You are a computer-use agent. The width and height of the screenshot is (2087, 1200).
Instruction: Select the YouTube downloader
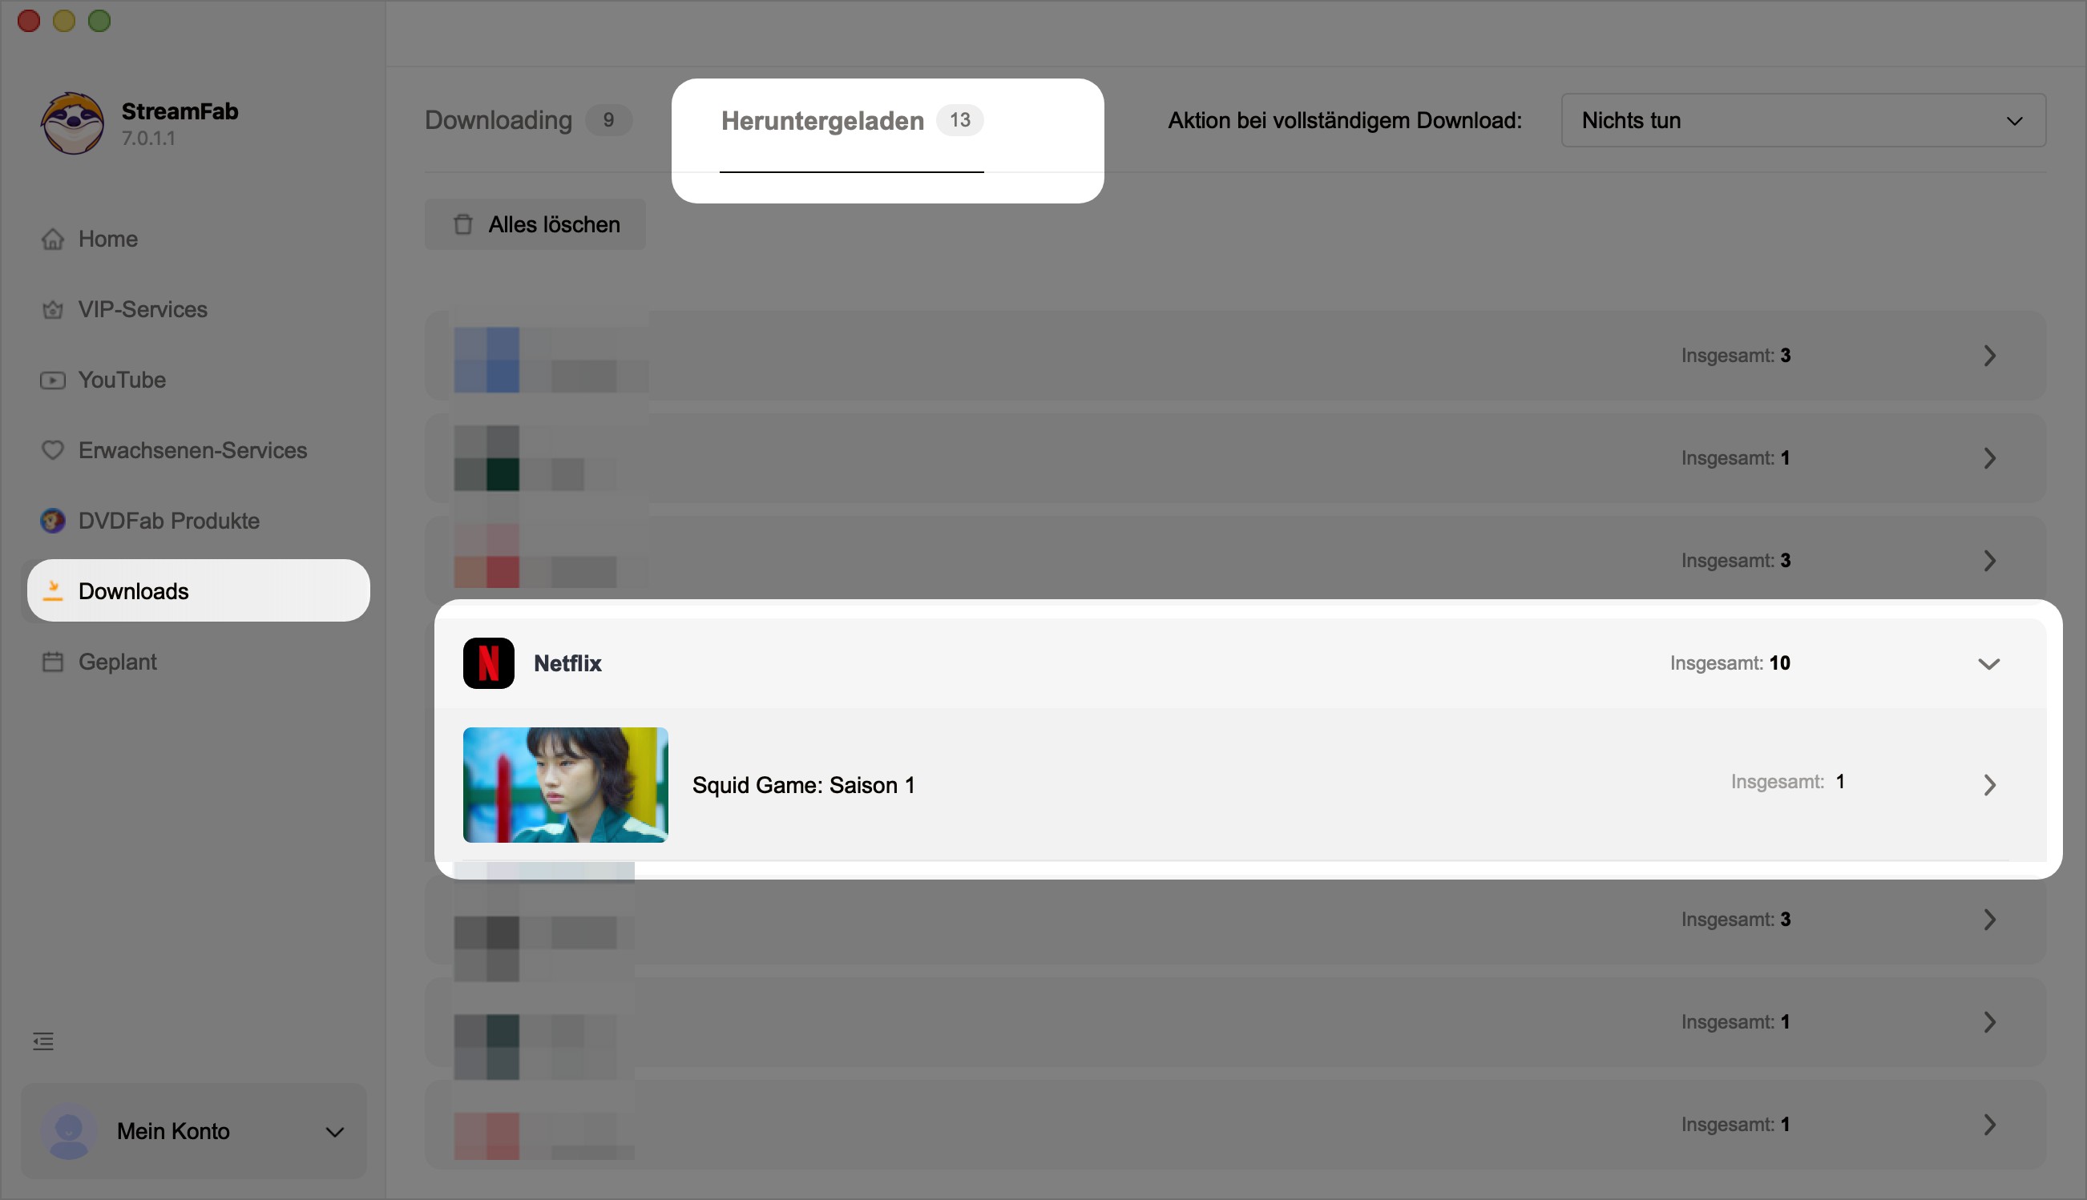(122, 380)
